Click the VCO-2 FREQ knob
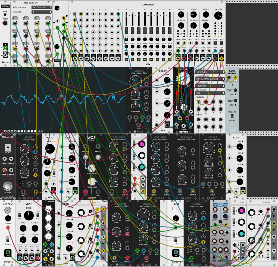This screenshot has width=278, height=267. tap(49, 149)
